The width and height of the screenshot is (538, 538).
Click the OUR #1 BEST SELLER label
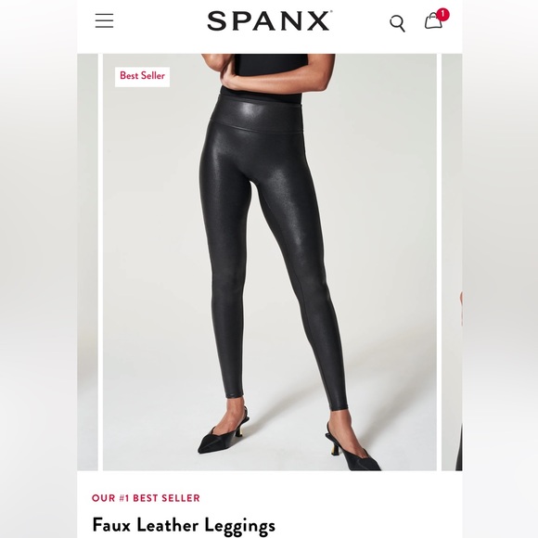pos(146,498)
